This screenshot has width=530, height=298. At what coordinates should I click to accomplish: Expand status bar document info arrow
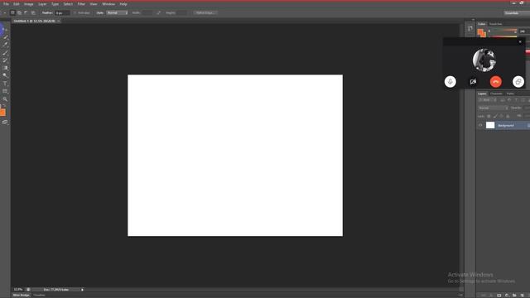click(82, 290)
